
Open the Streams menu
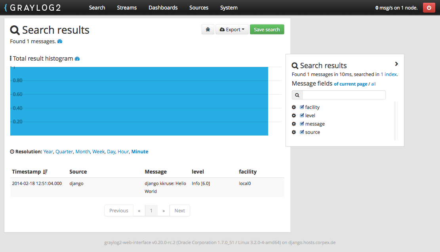click(x=127, y=8)
